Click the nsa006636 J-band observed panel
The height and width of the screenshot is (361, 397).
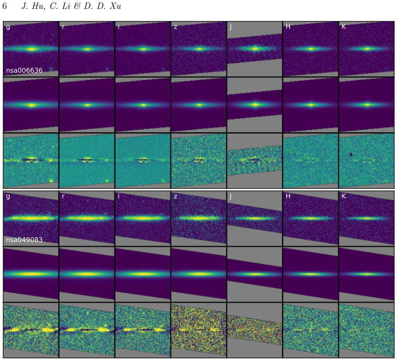click(x=255, y=49)
